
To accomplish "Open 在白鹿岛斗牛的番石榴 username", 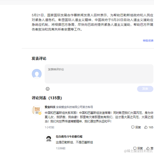I will (x=69, y=137).
